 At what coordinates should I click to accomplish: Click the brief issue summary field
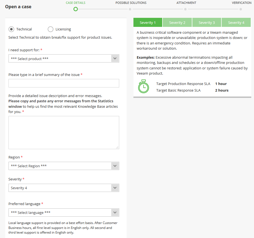(x=64, y=83)
